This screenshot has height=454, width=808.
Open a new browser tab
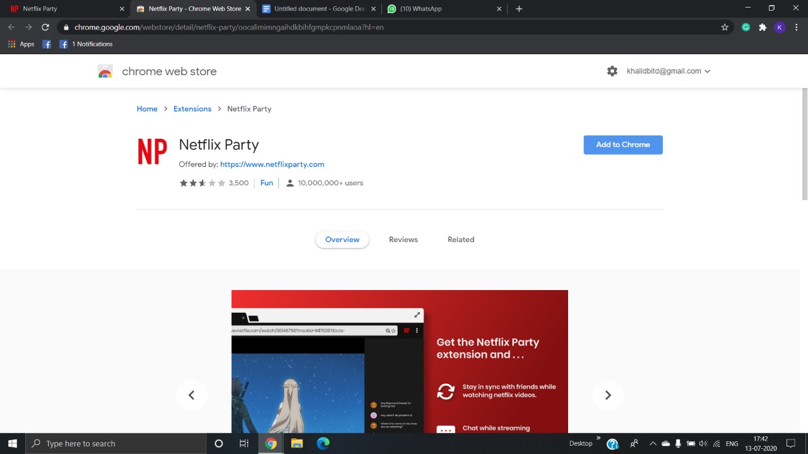point(519,9)
